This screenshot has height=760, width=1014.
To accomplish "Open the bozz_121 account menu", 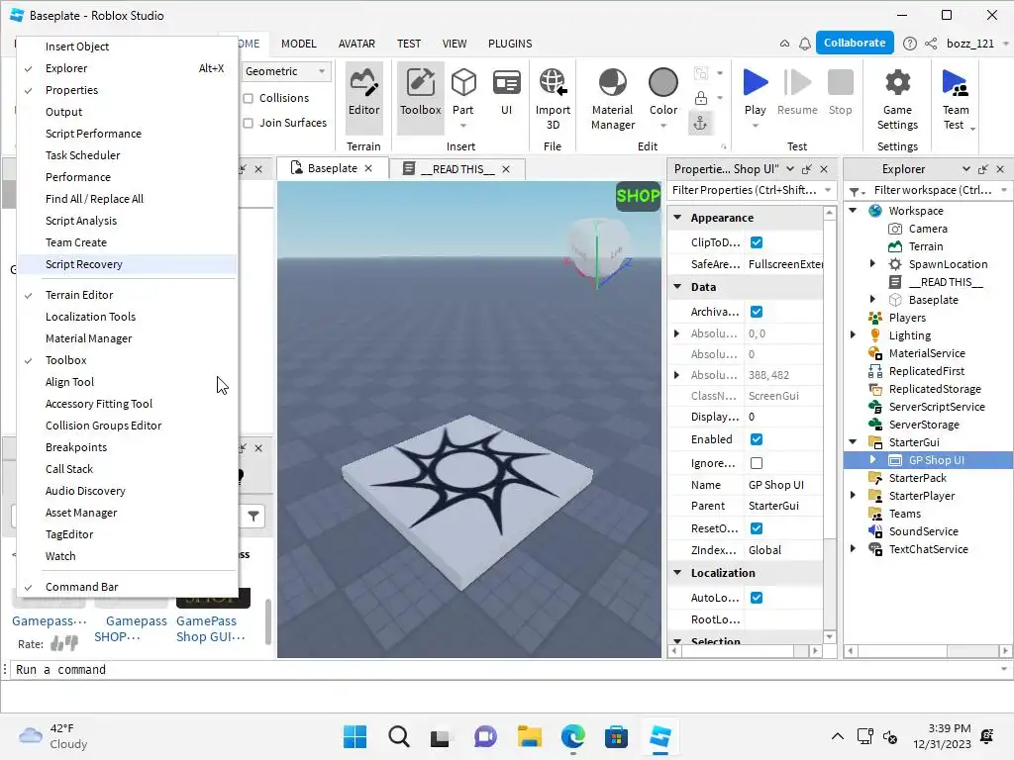I will [x=976, y=44].
